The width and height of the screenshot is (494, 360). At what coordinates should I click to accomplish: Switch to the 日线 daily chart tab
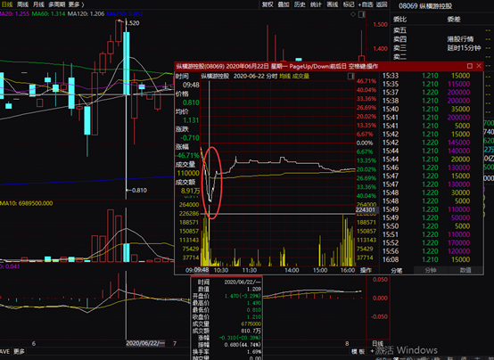click(x=6, y=4)
